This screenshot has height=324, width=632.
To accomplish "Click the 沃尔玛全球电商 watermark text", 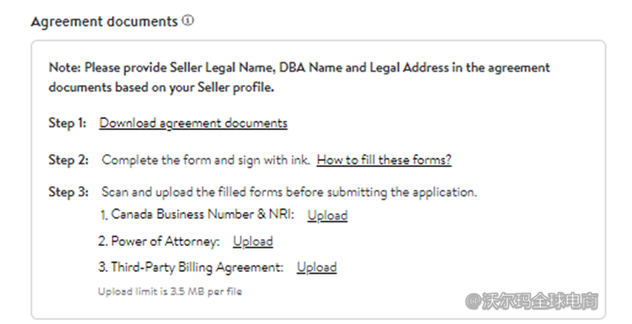I will pyautogui.click(x=541, y=301).
